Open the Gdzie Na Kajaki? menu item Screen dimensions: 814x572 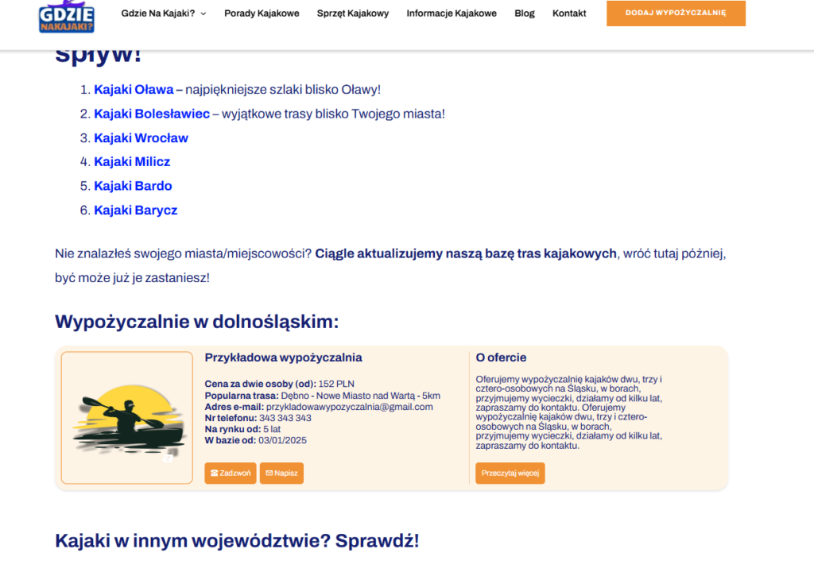pyautogui.click(x=158, y=14)
